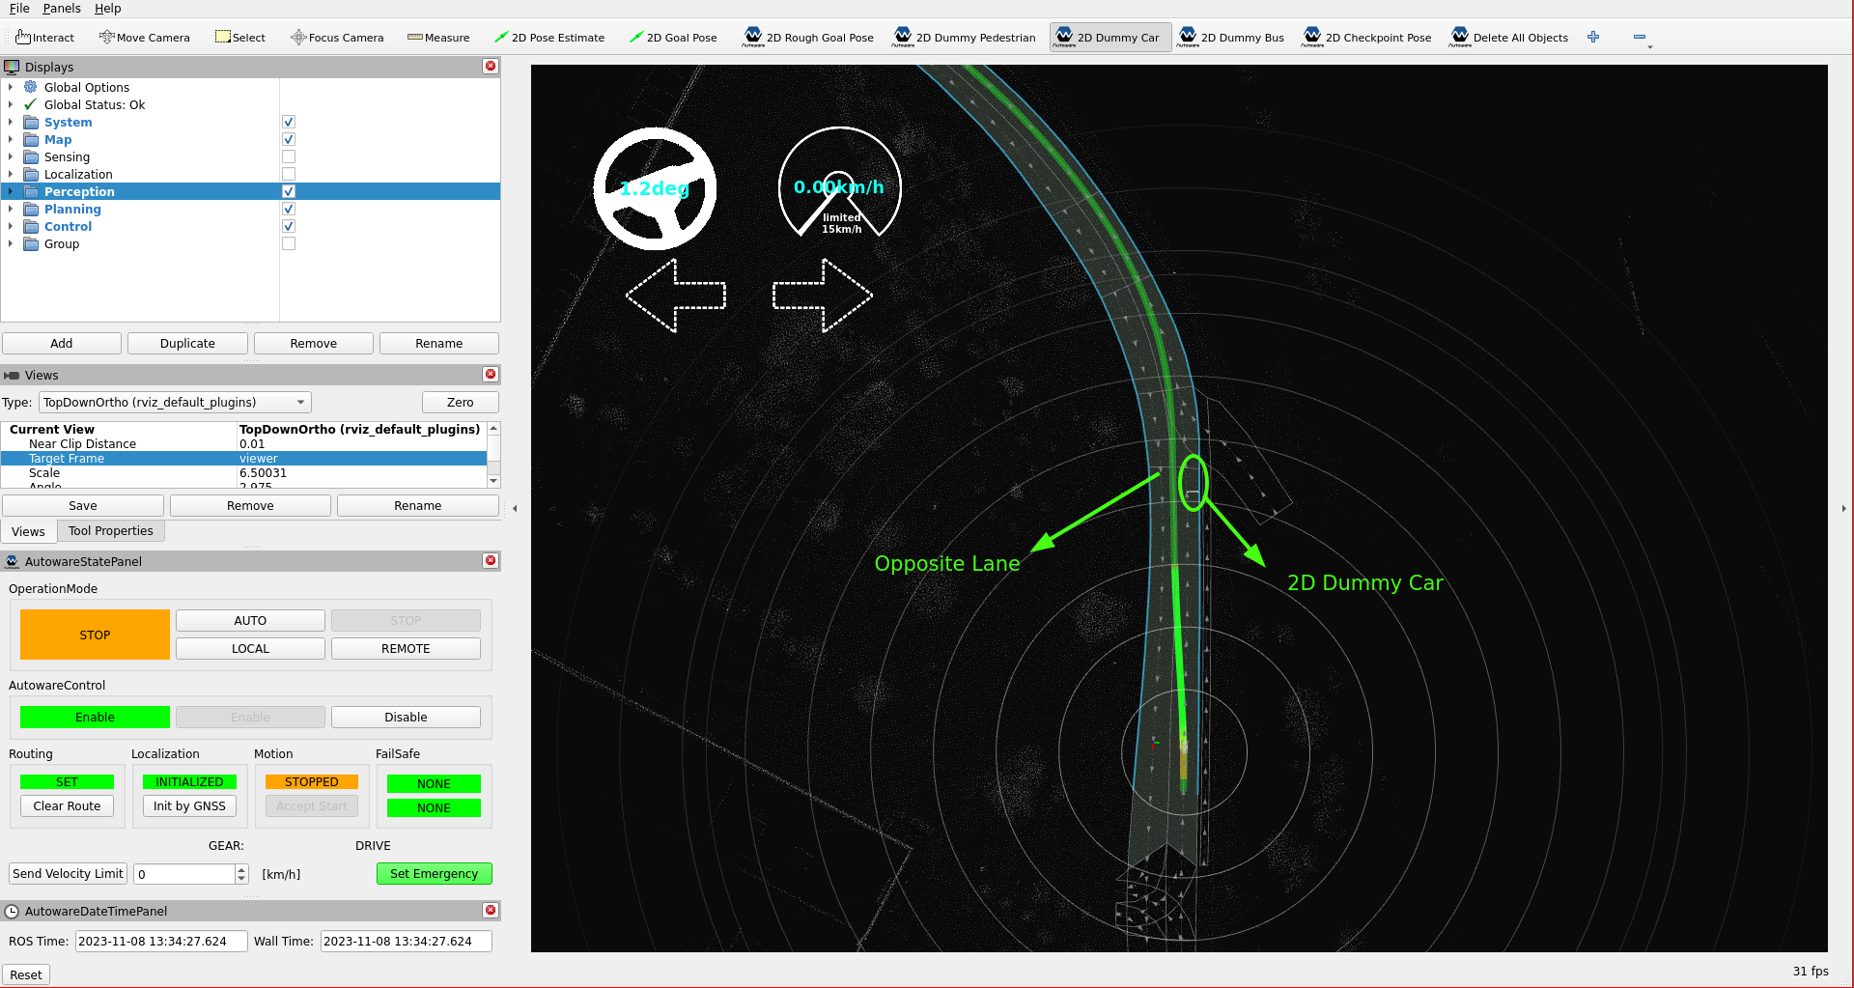Screen dimensions: 1854x988
Task: Toggle the Localization display checkbox
Action: coord(288,175)
